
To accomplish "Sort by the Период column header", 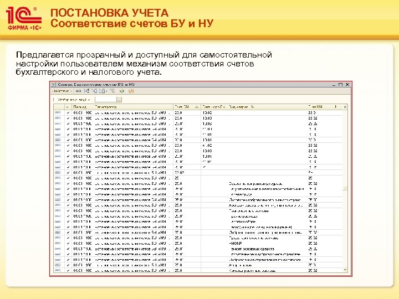I will (83, 107).
